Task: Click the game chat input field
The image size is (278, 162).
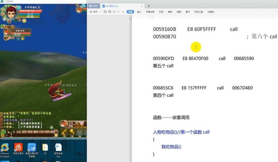Action: click(x=33, y=135)
